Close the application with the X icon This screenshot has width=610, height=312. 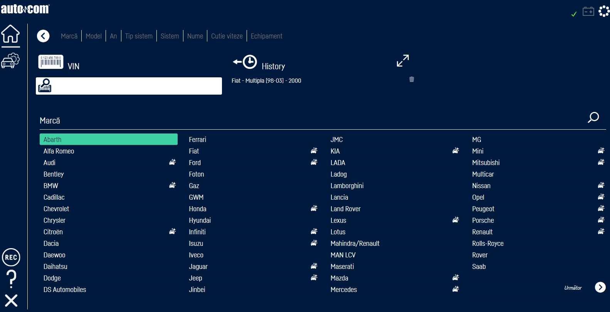click(x=11, y=300)
